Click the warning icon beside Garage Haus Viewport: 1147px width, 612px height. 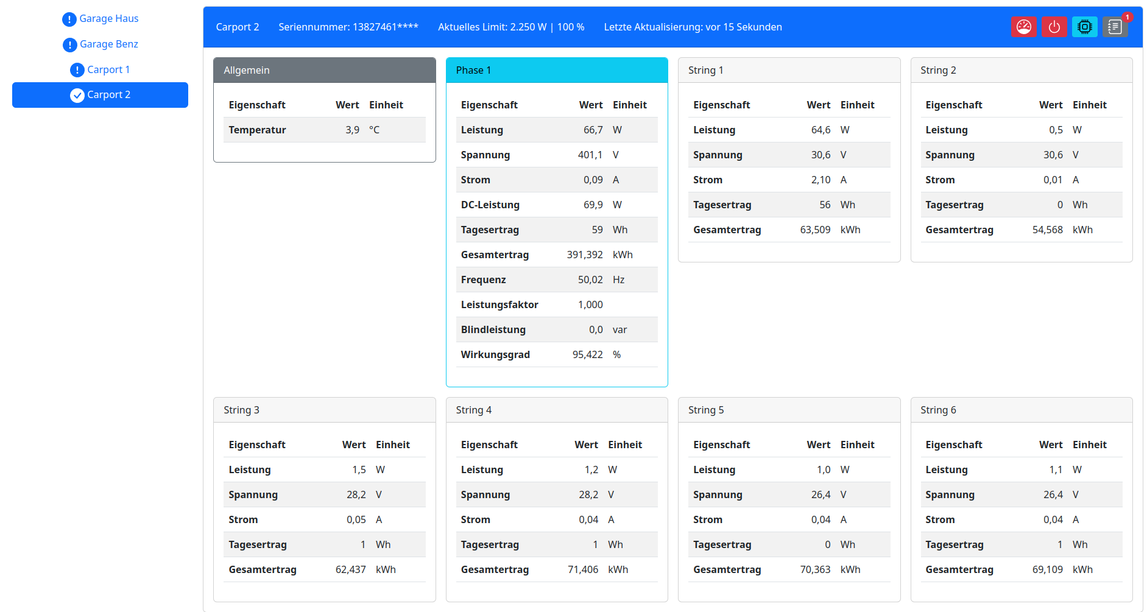[x=69, y=19]
